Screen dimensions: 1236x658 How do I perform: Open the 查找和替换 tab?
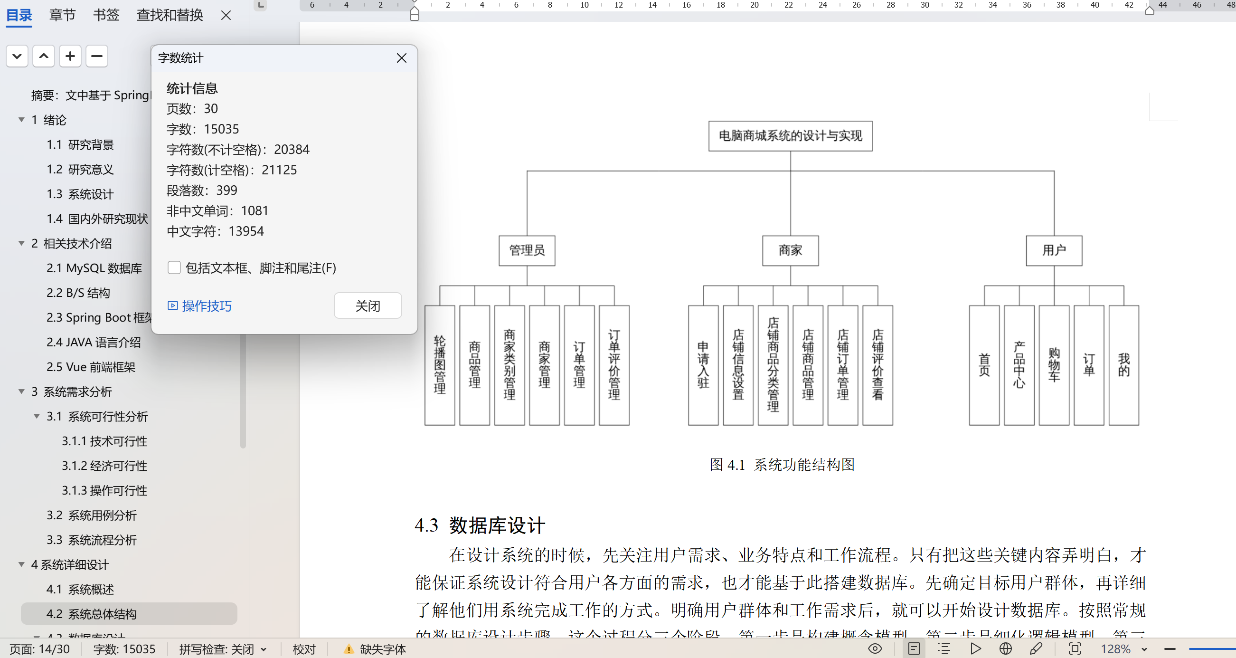[170, 15]
